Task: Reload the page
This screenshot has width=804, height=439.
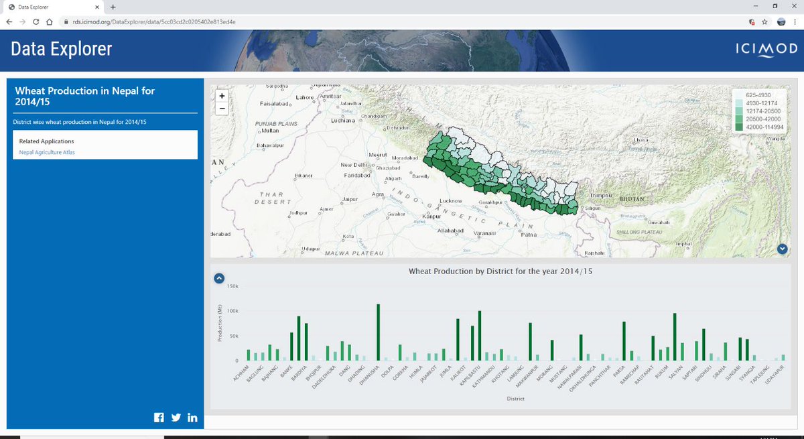Action: [x=36, y=21]
